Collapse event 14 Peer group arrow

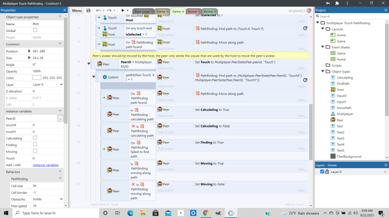[x=88, y=63]
